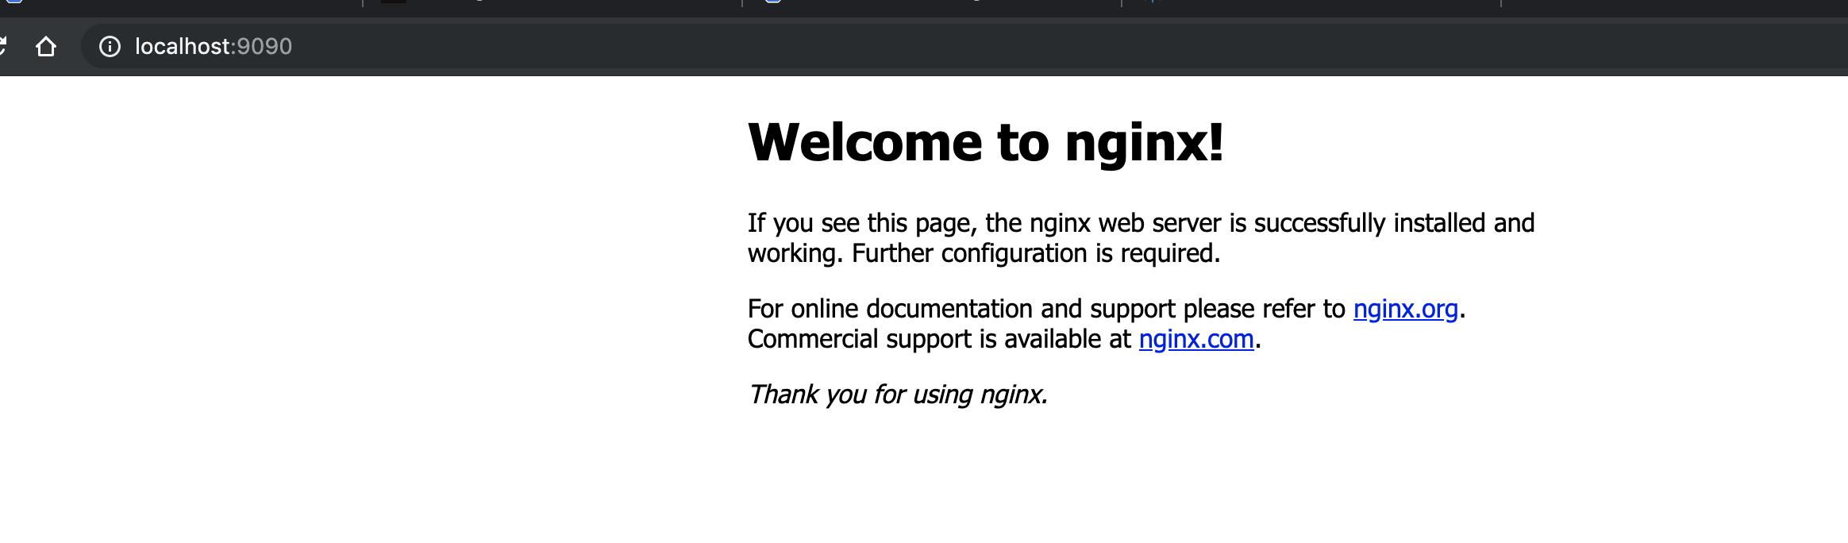
Task: Click 'For online documentation and support' text
Action: [961, 310]
